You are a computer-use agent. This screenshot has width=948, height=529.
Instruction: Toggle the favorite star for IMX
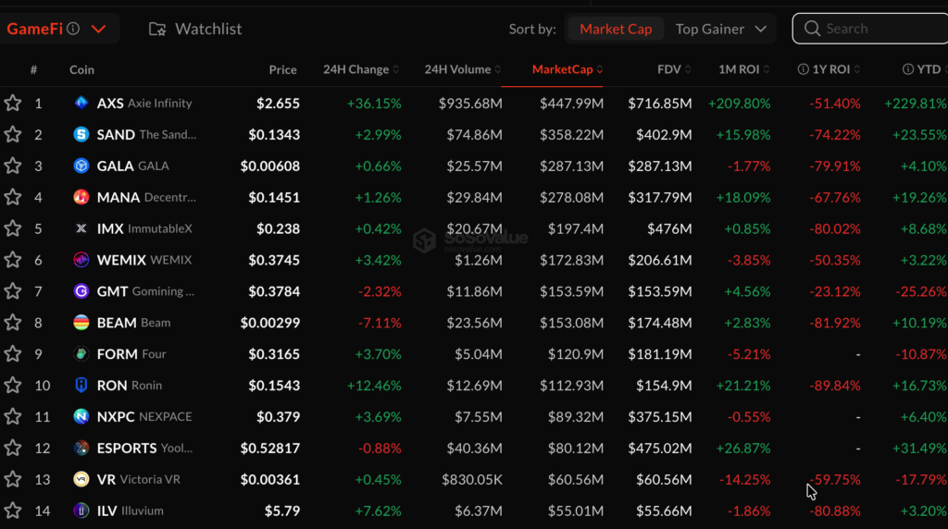click(13, 228)
